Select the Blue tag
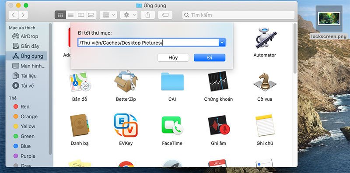350x173 pixels. click(x=22, y=146)
